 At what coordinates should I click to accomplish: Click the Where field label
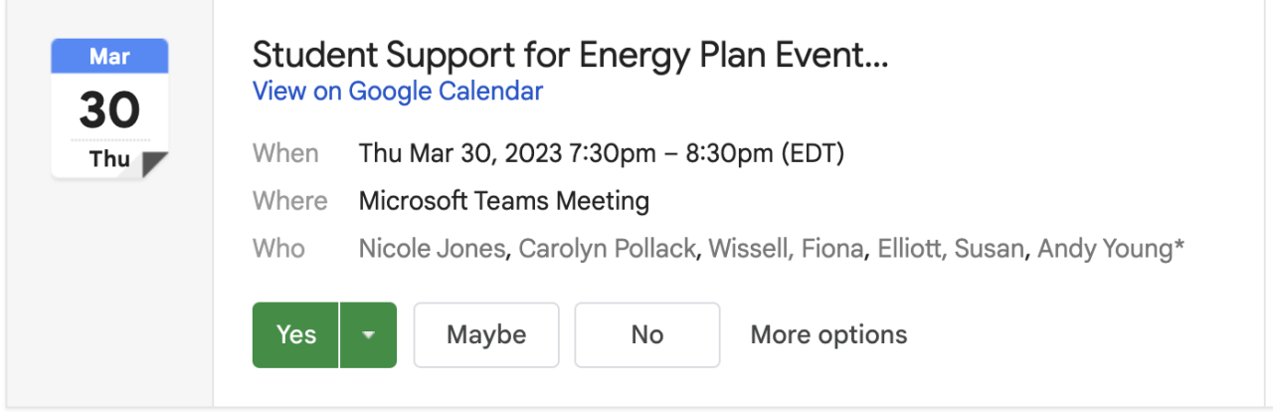[289, 202]
